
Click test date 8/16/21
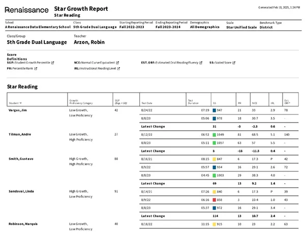click(147, 159)
